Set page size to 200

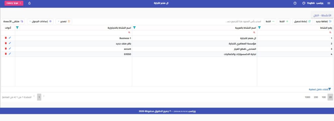pos(316,97)
